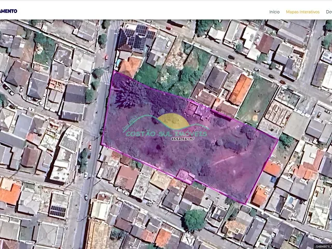This screenshot has height=249, width=332.
Task: Open the Início navigation link
Action: [x=274, y=12]
